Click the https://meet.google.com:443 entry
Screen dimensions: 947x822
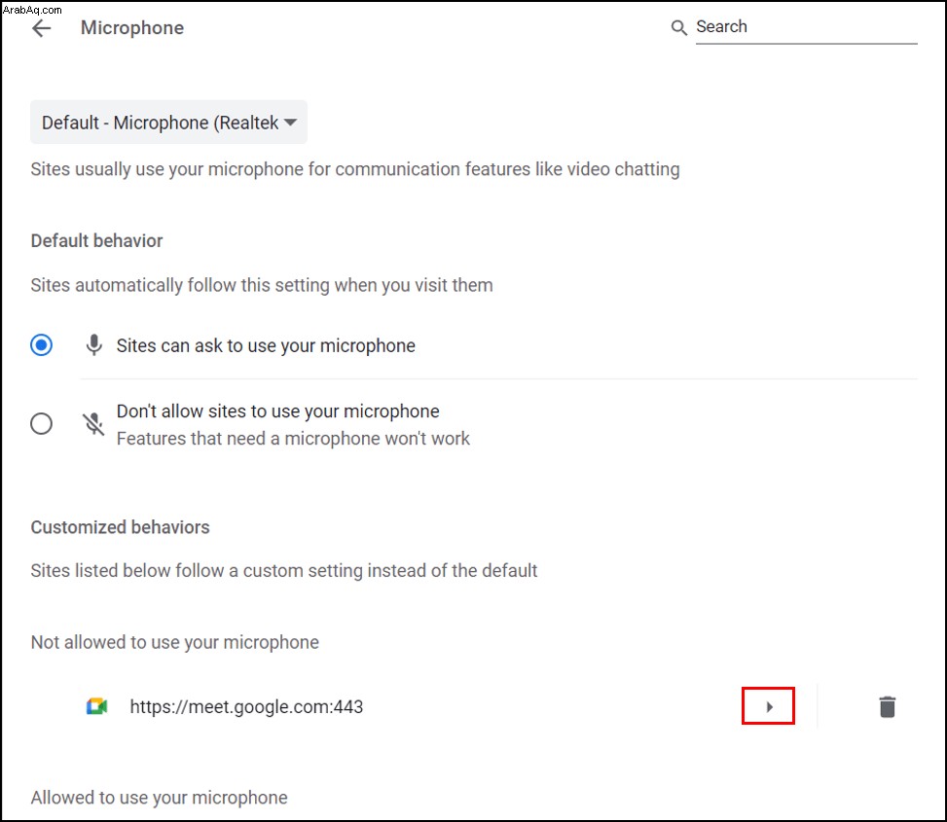pos(246,707)
